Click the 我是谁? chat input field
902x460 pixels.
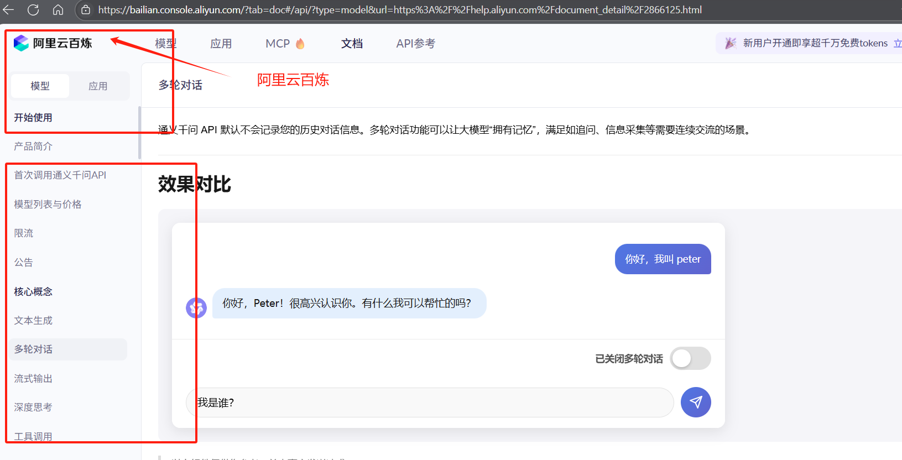430,402
